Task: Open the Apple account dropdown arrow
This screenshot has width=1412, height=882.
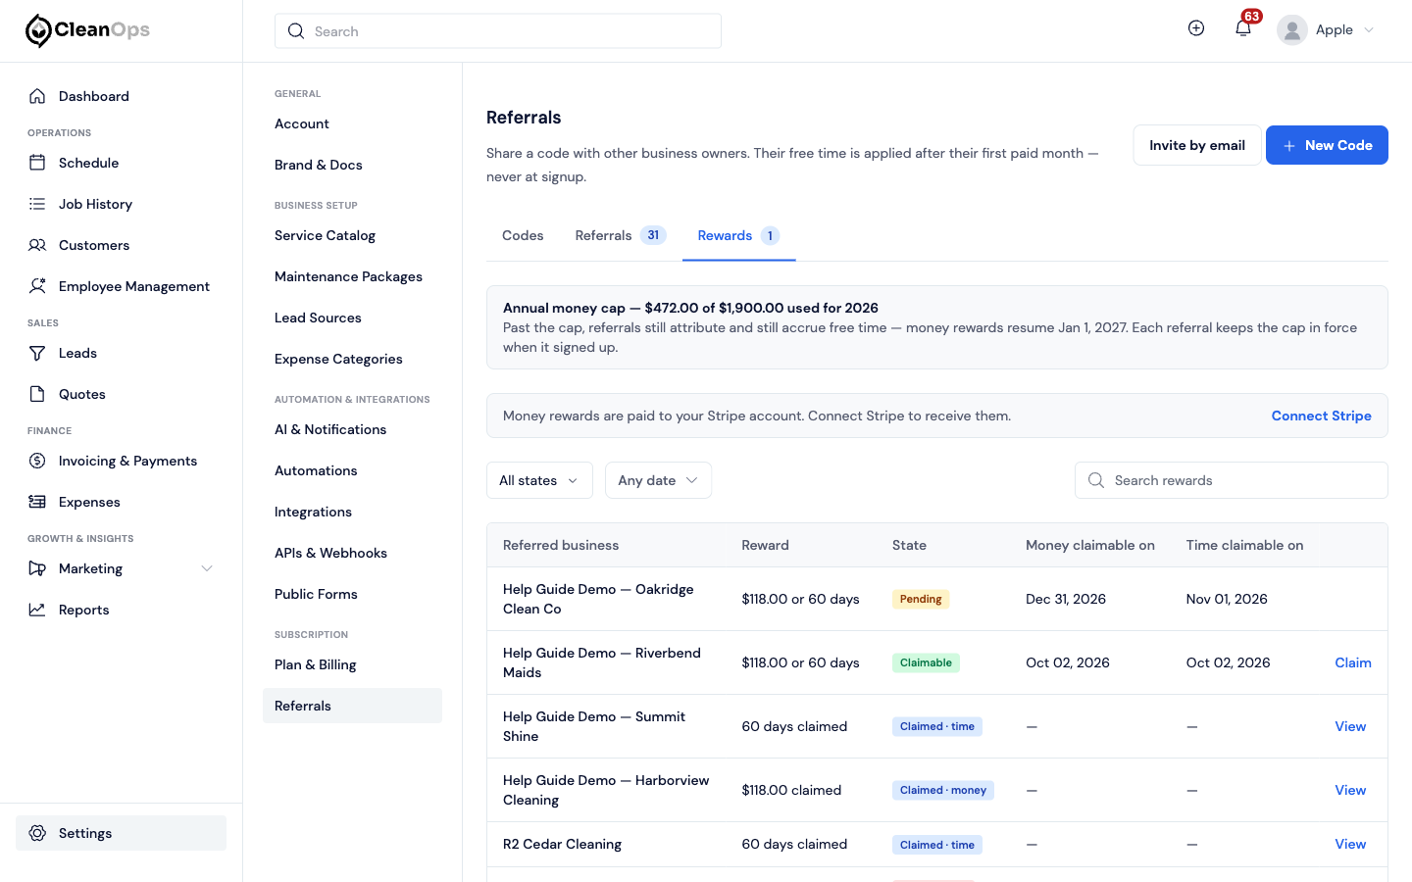Action: pos(1369,30)
